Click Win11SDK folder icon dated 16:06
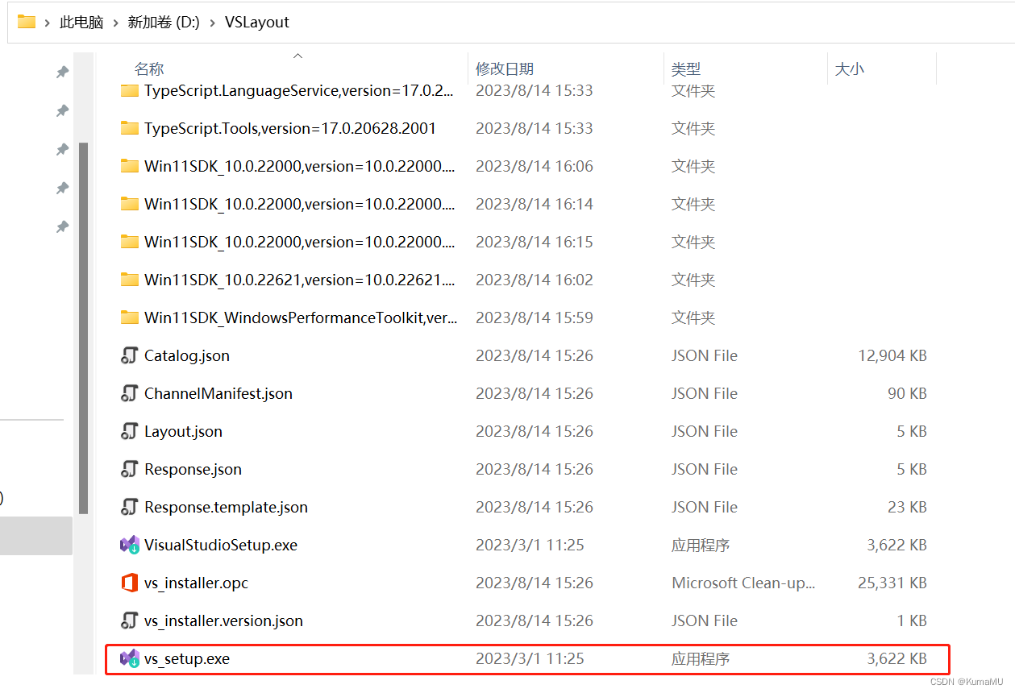 point(129,166)
